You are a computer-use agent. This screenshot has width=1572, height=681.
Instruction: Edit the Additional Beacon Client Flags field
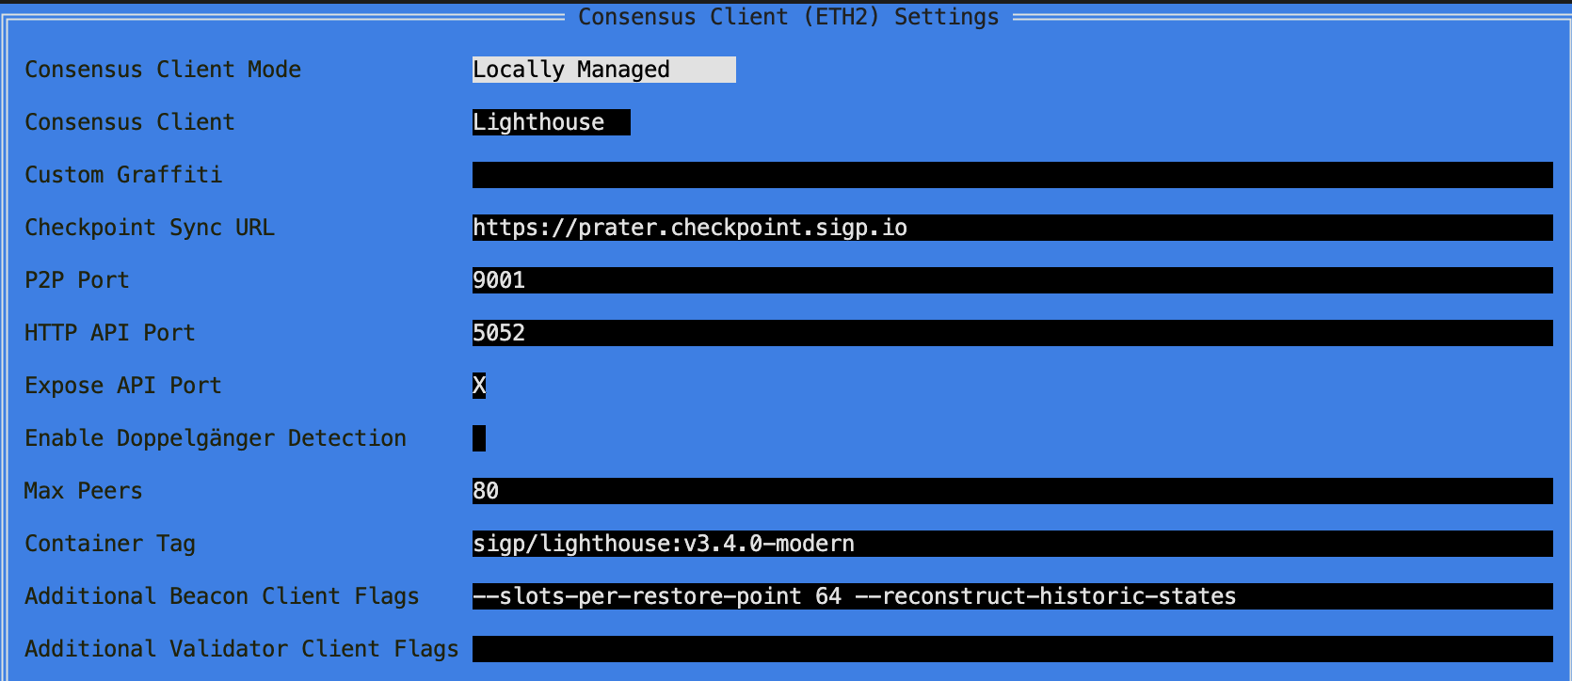(1012, 596)
